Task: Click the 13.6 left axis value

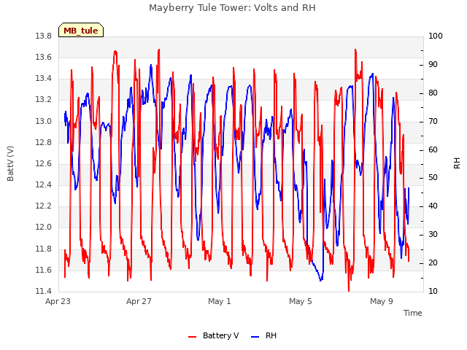Action: pyautogui.click(x=44, y=58)
